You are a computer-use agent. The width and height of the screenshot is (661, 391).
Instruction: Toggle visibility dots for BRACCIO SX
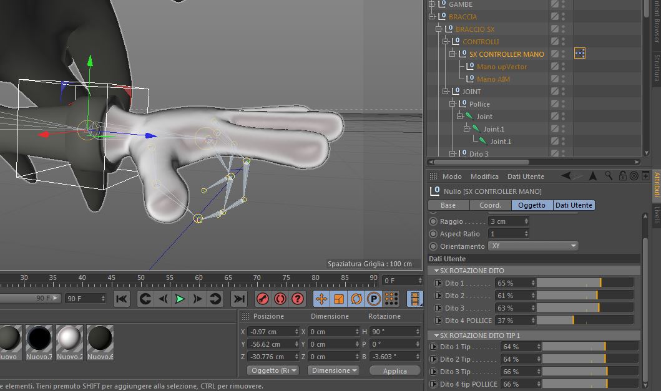[564, 29]
